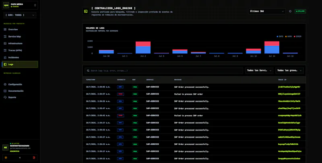
Task: Click the ERROR badge in the 2:58:57 row
Action: 120,94
